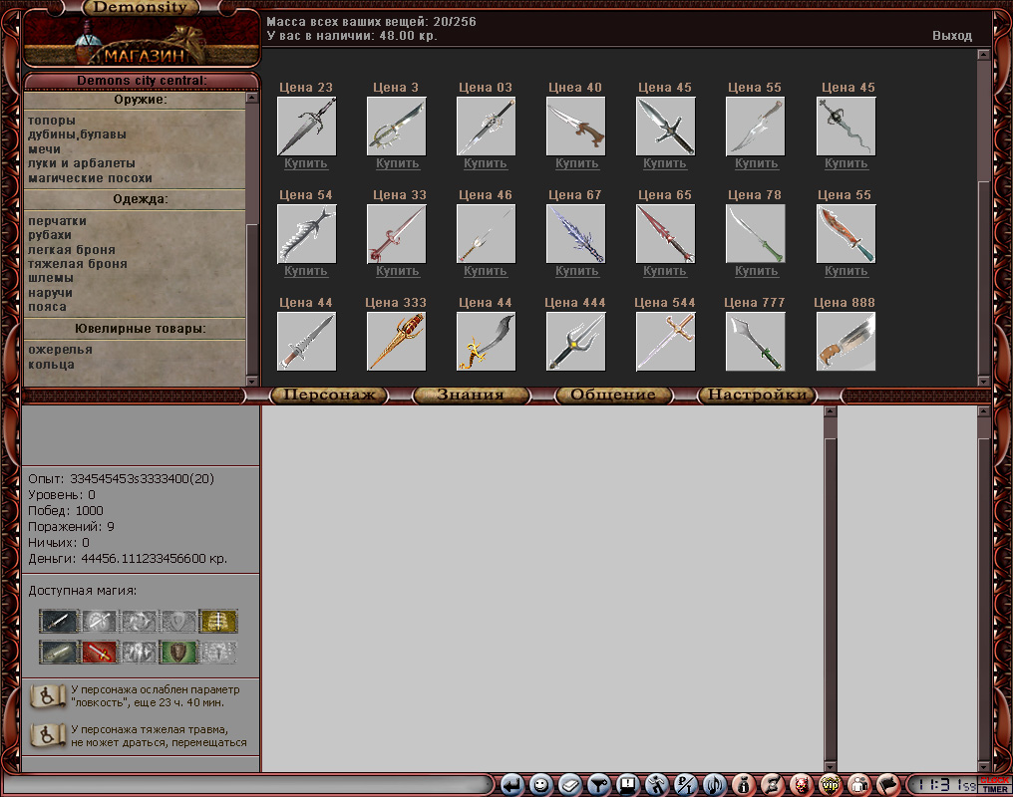Click Купить under Цена 03
Viewport: 1013px width, 797px height.
click(486, 163)
